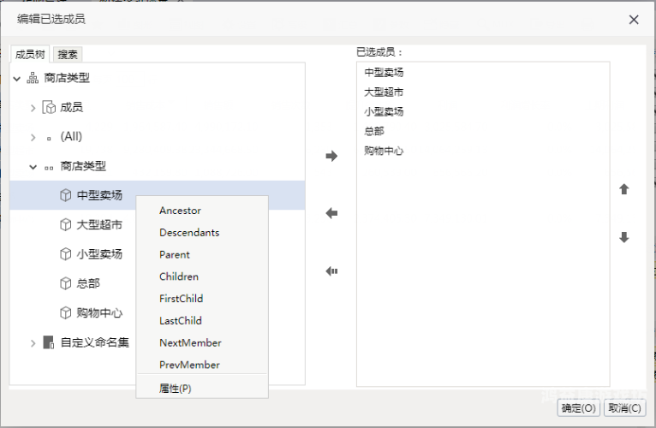Screen dimensions: 656x428
Task: Select 自定义命名集 label in the tree
Action: (94, 342)
